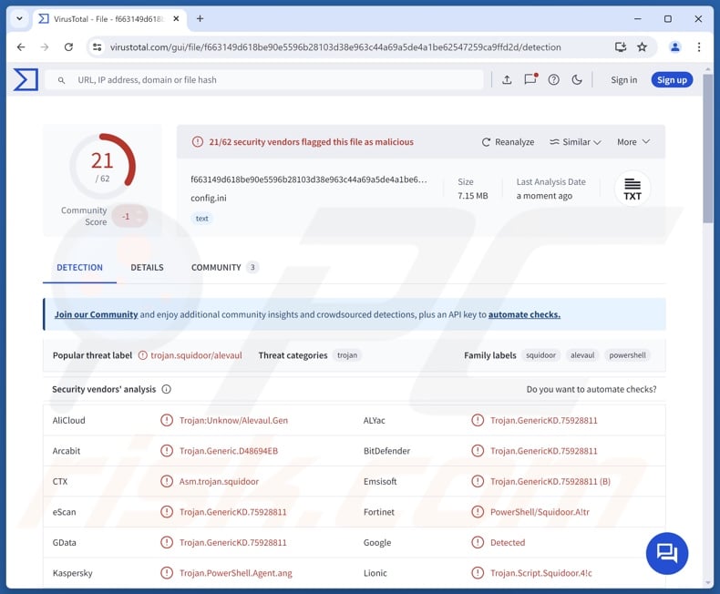
Task: Click the VirusTotal logo icon
Action: [26, 80]
